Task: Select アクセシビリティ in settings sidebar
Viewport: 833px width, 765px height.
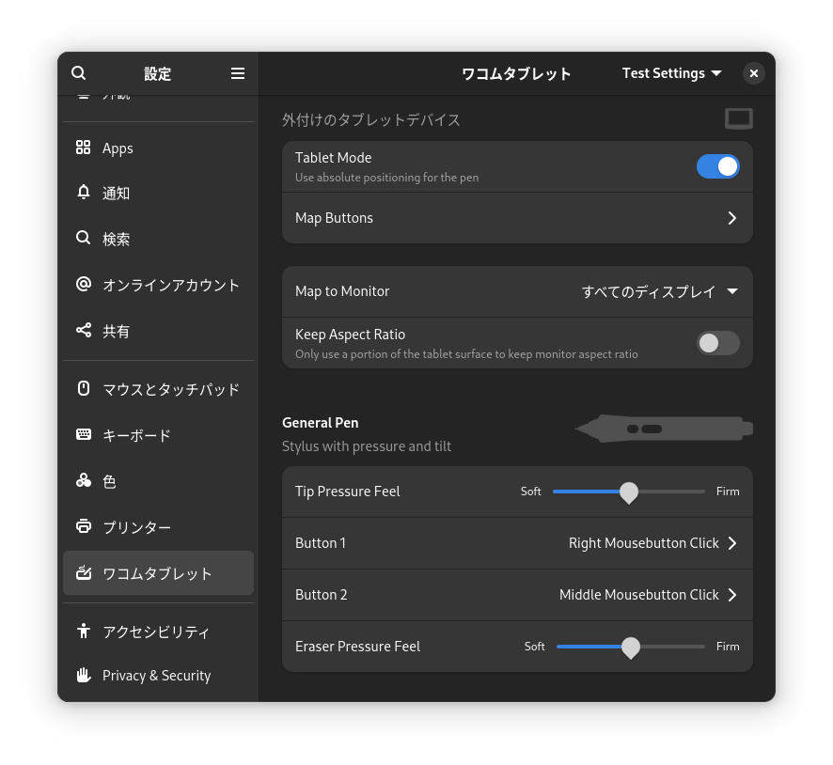Action: (x=158, y=632)
